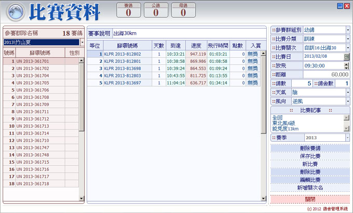Select pigeon UN 2013-361708
The height and width of the screenshot is (213, 353).
41,97
